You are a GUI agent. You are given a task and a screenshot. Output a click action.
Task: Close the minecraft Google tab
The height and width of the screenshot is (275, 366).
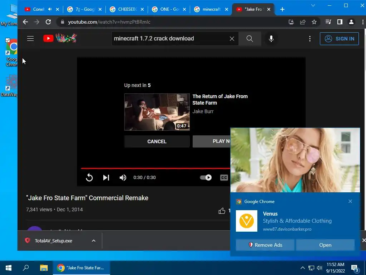pyautogui.click(x=227, y=9)
